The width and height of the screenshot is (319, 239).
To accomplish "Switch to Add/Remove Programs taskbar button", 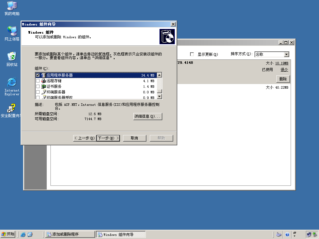I will (x=70, y=234).
